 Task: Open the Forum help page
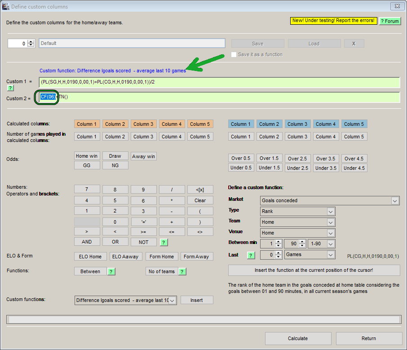click(x=389, y=21)
